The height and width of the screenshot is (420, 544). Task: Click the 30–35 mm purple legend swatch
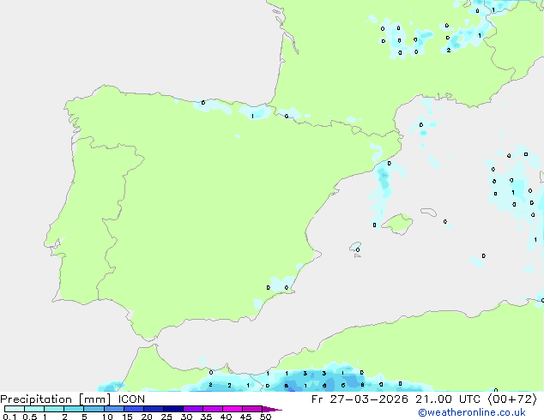[x=193, y=409]
